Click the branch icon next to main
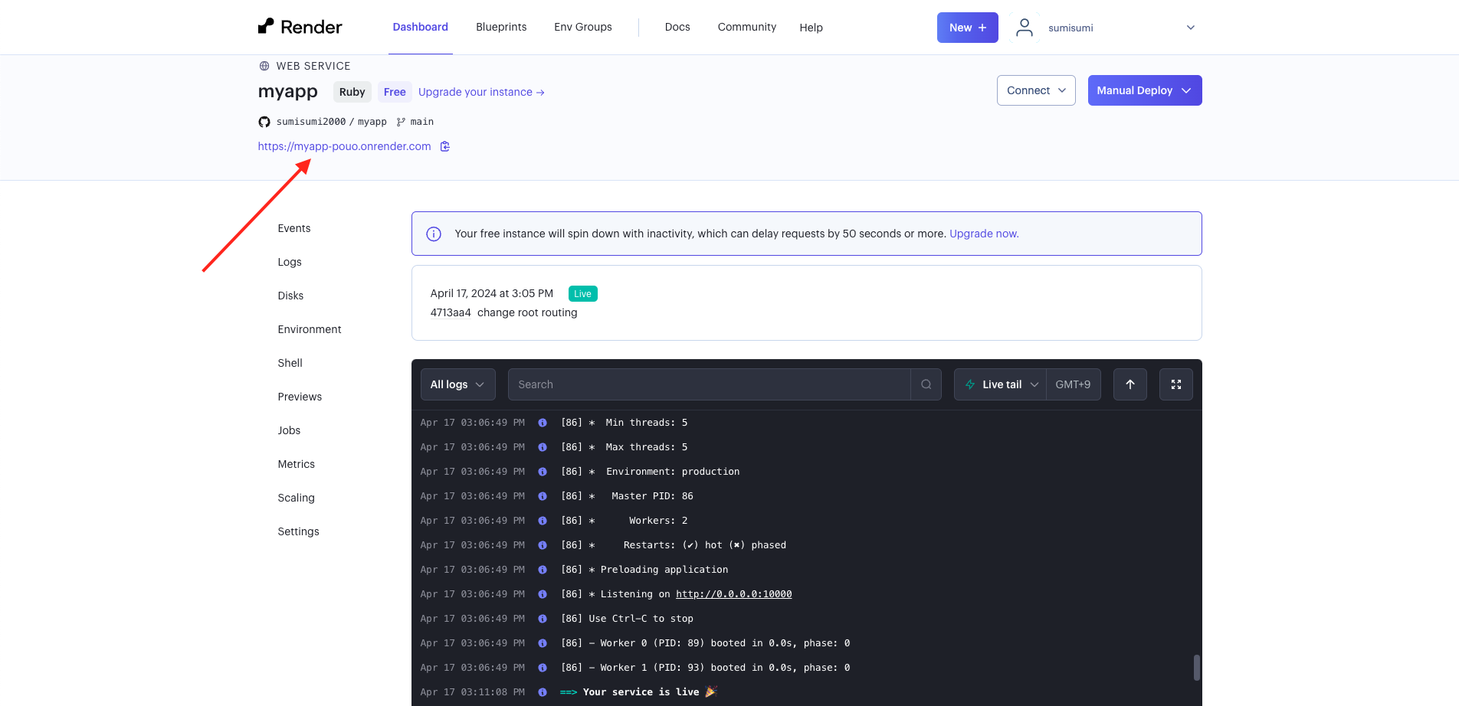The height and width of the screenshot is (706, 1459). tap(402, 122)
